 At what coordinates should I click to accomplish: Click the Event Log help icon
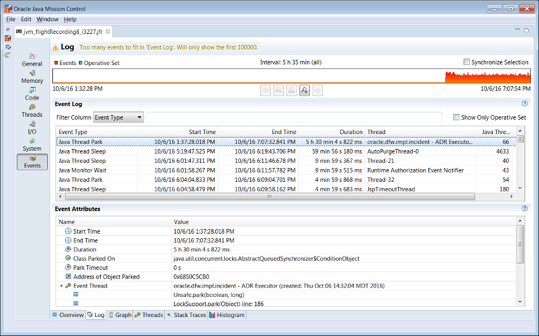coord(524,104)
